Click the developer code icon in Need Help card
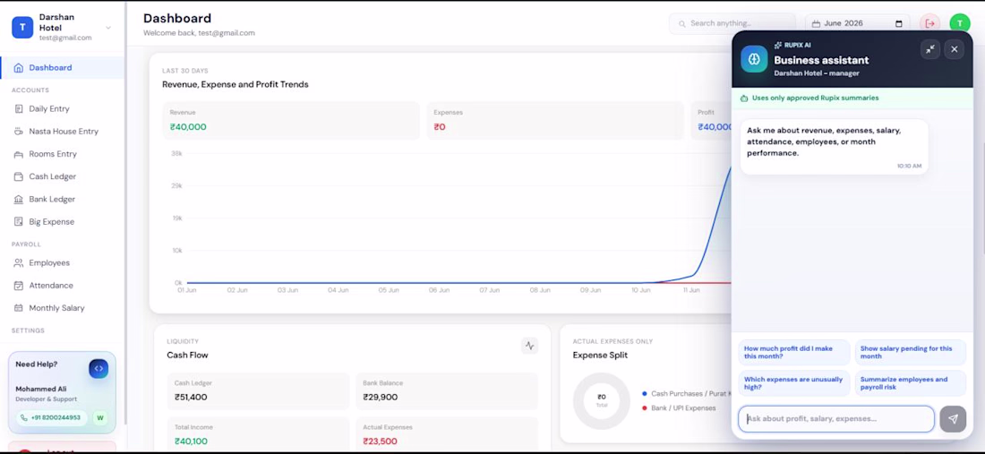985x454 pixels. (x=98, y=369)
